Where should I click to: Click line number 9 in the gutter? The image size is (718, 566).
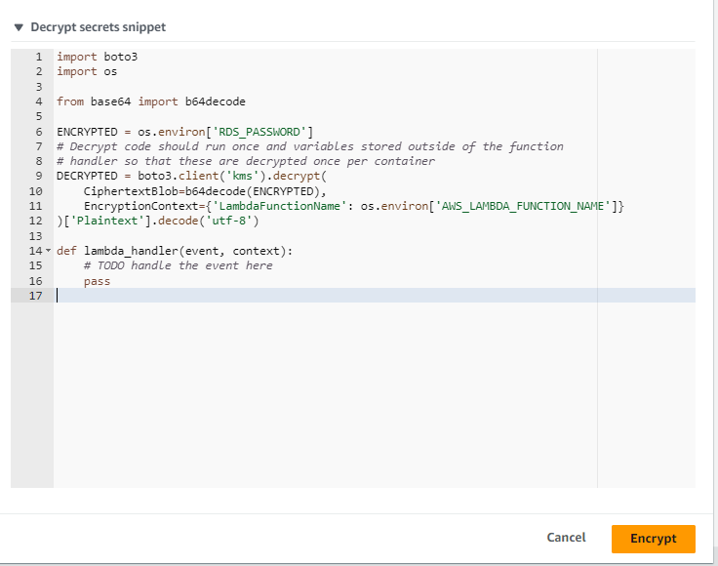(x=39, y=176)
